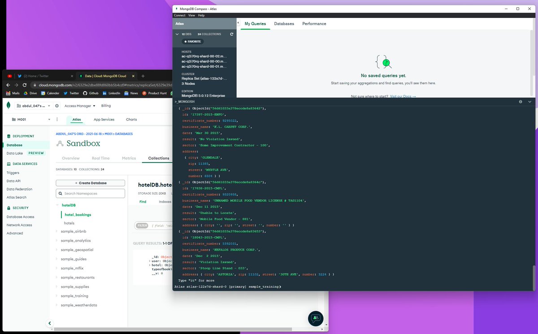
Task: Collapse Atlas sidebar with the arrow button
Action: click(50, 323)
